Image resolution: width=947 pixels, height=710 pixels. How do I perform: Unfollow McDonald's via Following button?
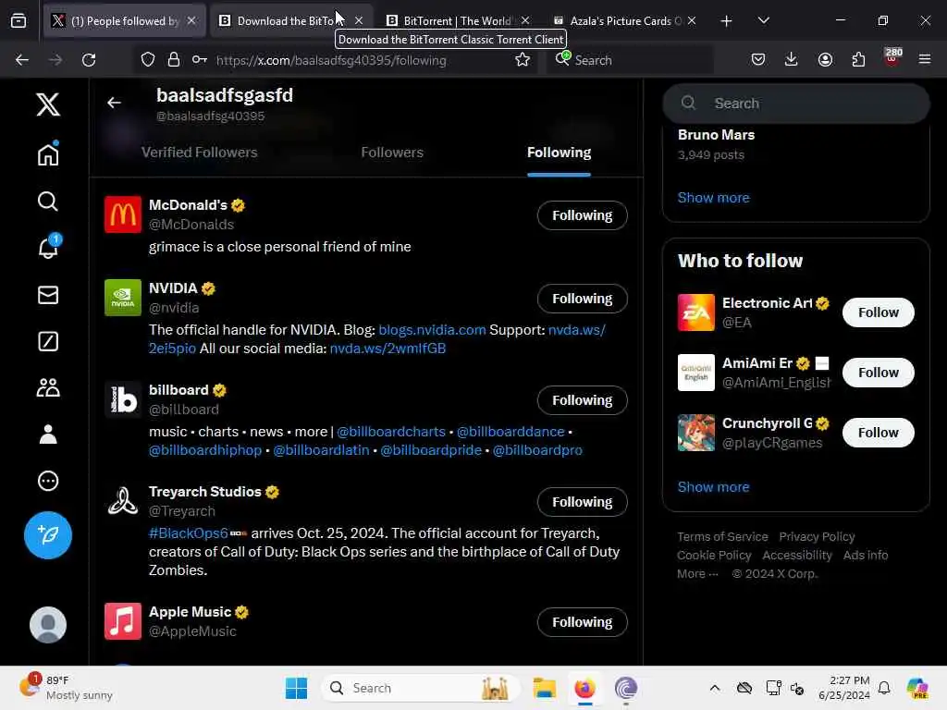click(583, 215)
